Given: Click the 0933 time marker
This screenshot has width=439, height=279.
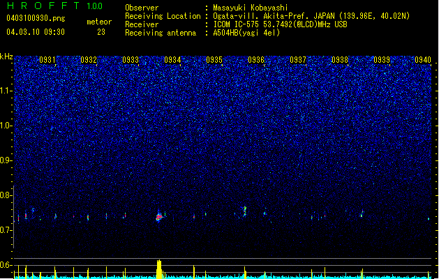Looking at the screenshot, I should click(x=131, y=60).
